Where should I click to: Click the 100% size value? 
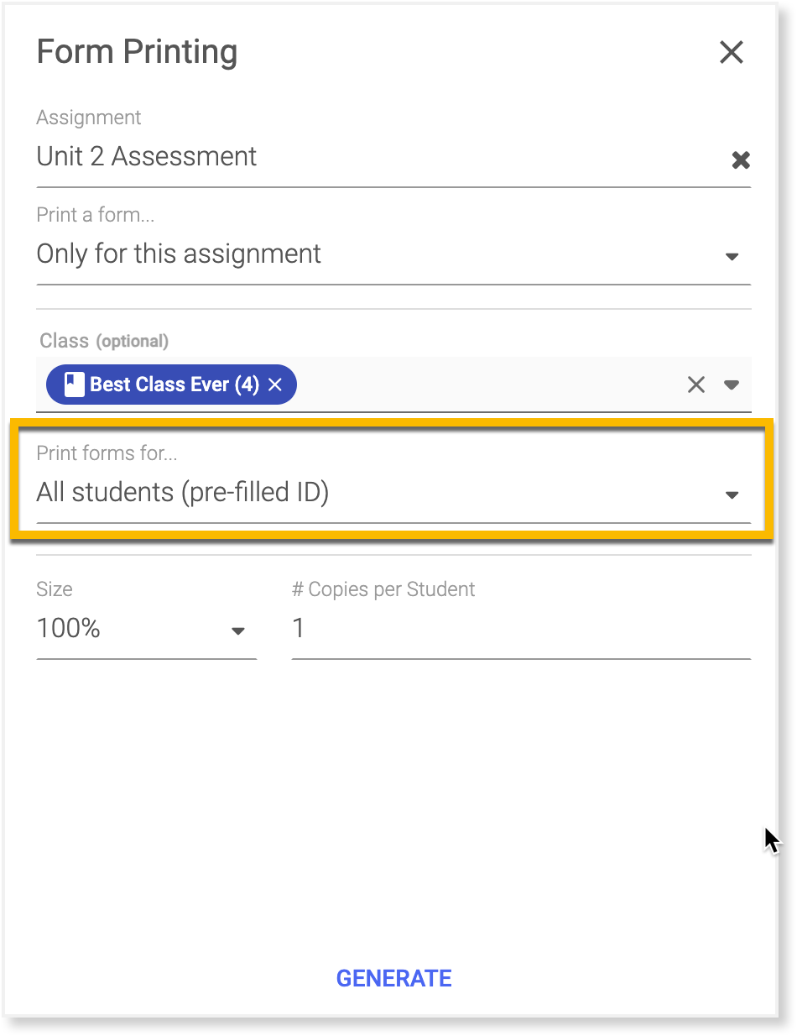69,628
